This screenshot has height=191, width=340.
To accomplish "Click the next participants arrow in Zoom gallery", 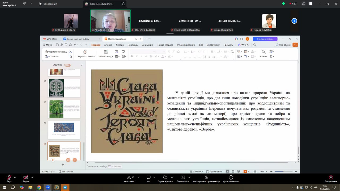I will point(294,21).
